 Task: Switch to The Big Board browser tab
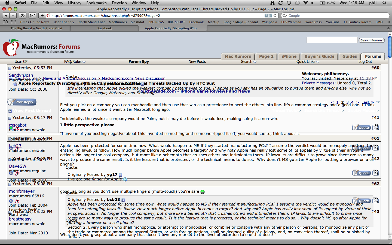tap(36, 28)
